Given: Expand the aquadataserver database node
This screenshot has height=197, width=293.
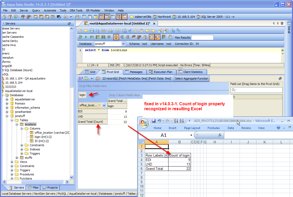Looking at the screenshot, I should pyautogui.click(x=7, y=99).
